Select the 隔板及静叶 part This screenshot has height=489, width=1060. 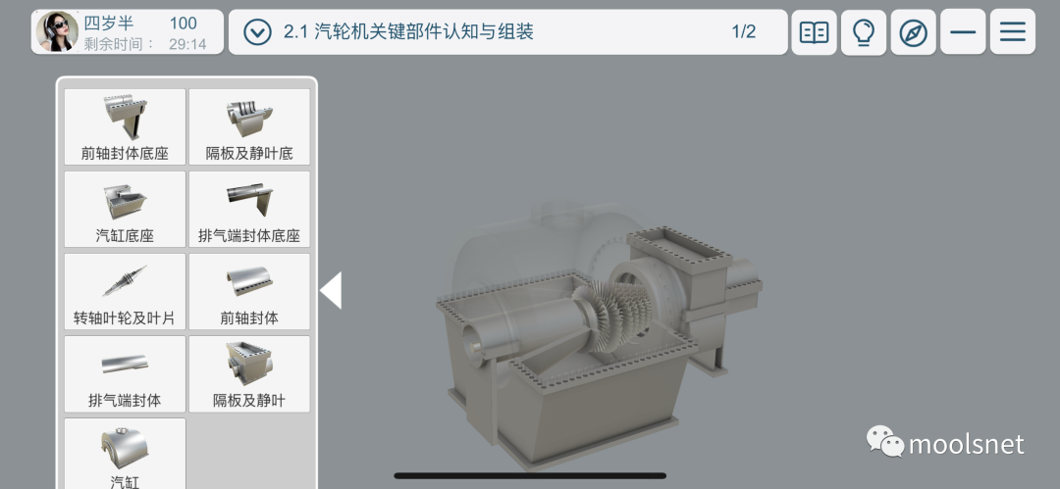pyautogui.click(x=249, y=374)
